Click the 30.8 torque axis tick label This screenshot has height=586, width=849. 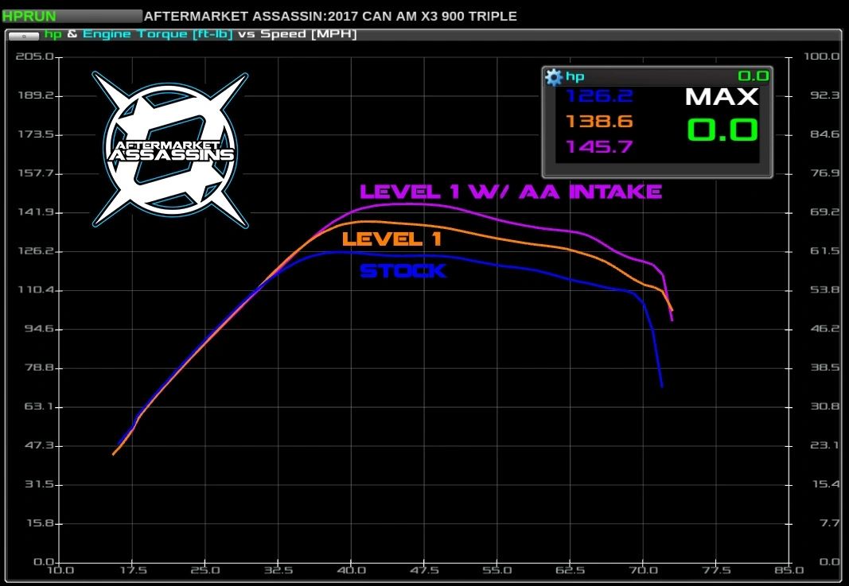(x=824, y=406)
